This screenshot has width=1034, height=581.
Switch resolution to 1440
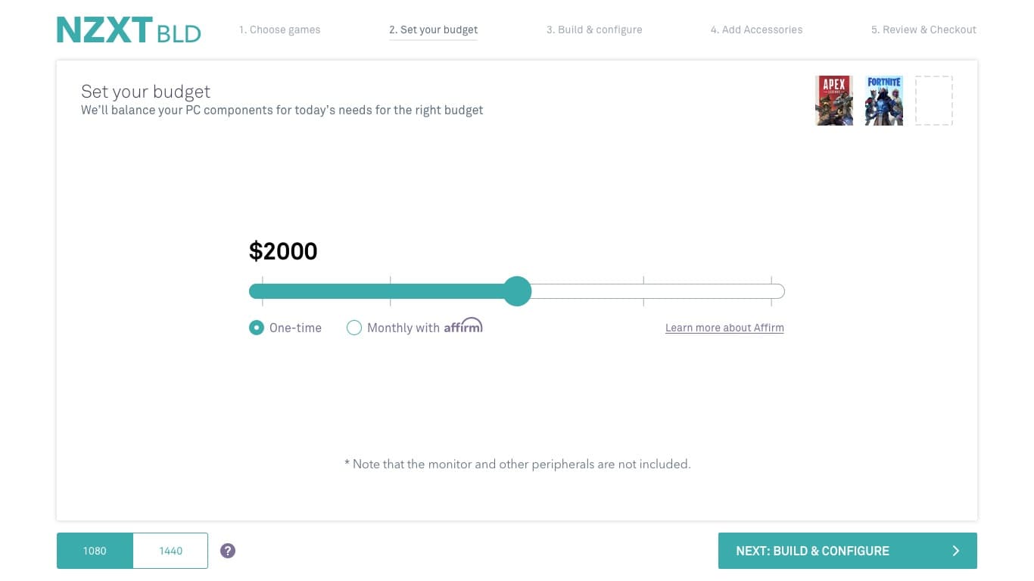click(x=170, y=551)
